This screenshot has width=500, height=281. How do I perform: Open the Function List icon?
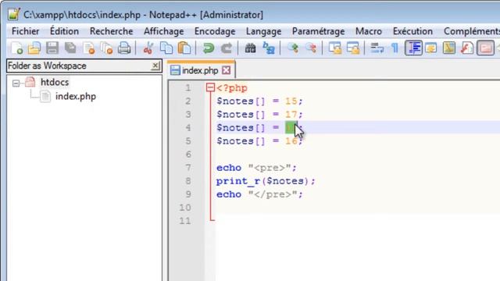[467, 48]
